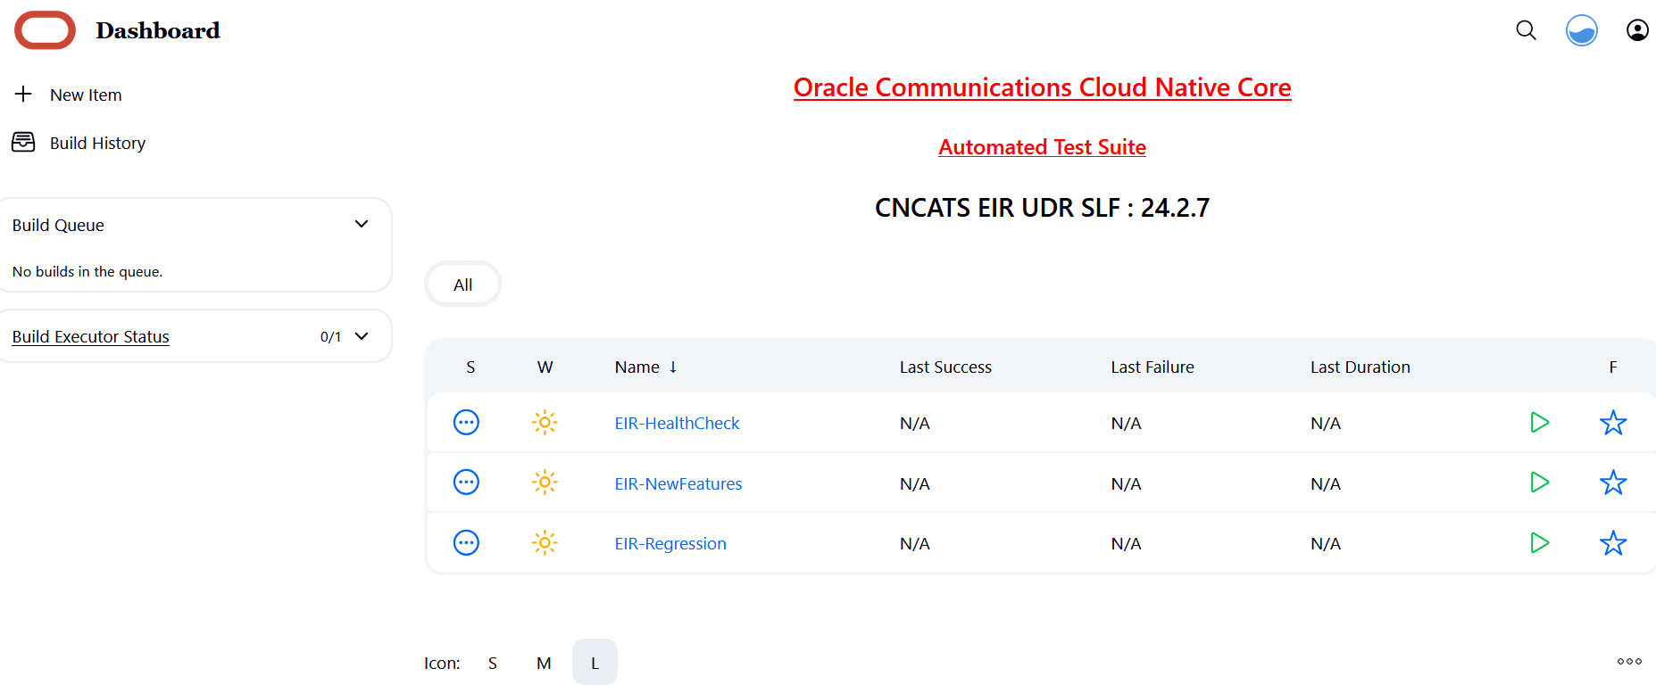Schedule a build for EIR-Regression
The width and height of the screenshot is (1656, 685).
pyautogui.click(x=1540, y=542)
